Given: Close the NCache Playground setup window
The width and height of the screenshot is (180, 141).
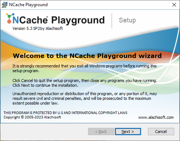Looking at the screenshot, I should (174, 5).
